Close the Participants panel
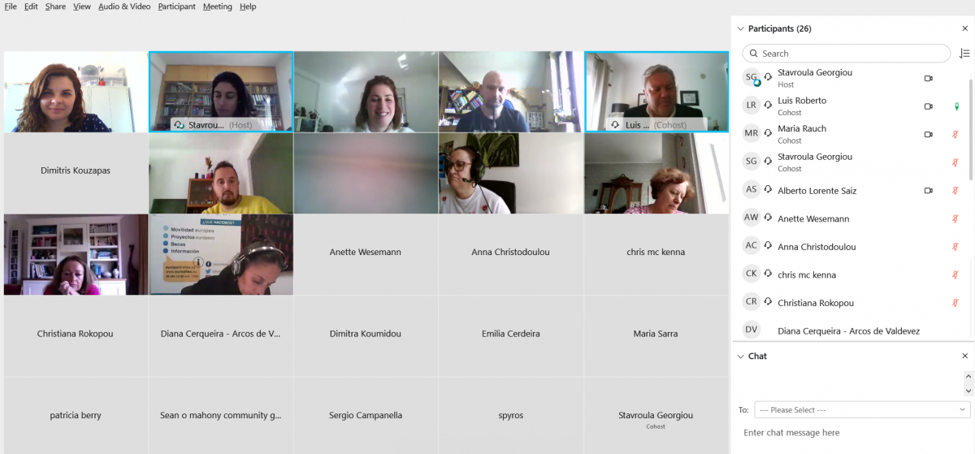 964,28
